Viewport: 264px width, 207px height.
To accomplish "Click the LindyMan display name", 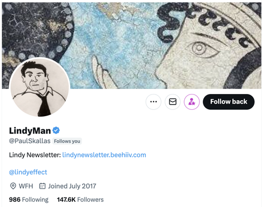I will (x=30, y=131).
